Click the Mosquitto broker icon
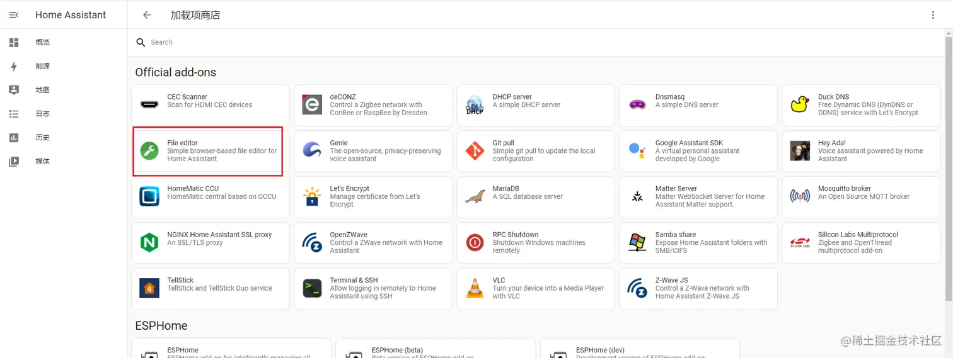 (x=800, y=196)
